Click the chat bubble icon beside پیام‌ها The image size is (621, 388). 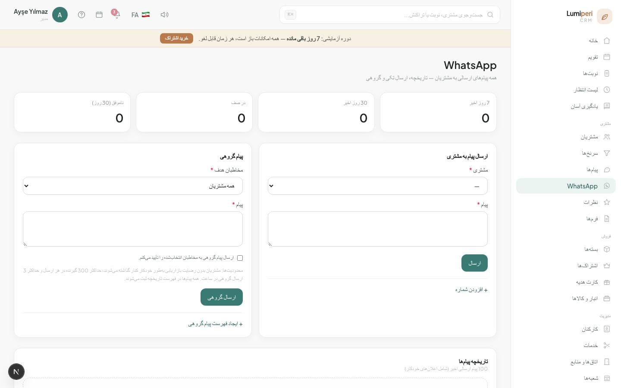coord(607,169)
